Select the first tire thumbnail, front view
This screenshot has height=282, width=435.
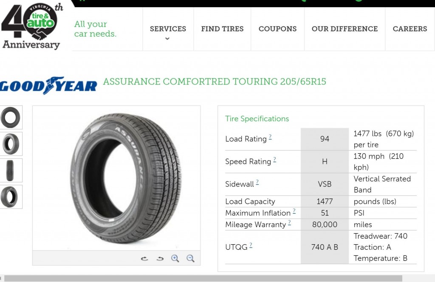pyautogui.click(x=11, y=118)
